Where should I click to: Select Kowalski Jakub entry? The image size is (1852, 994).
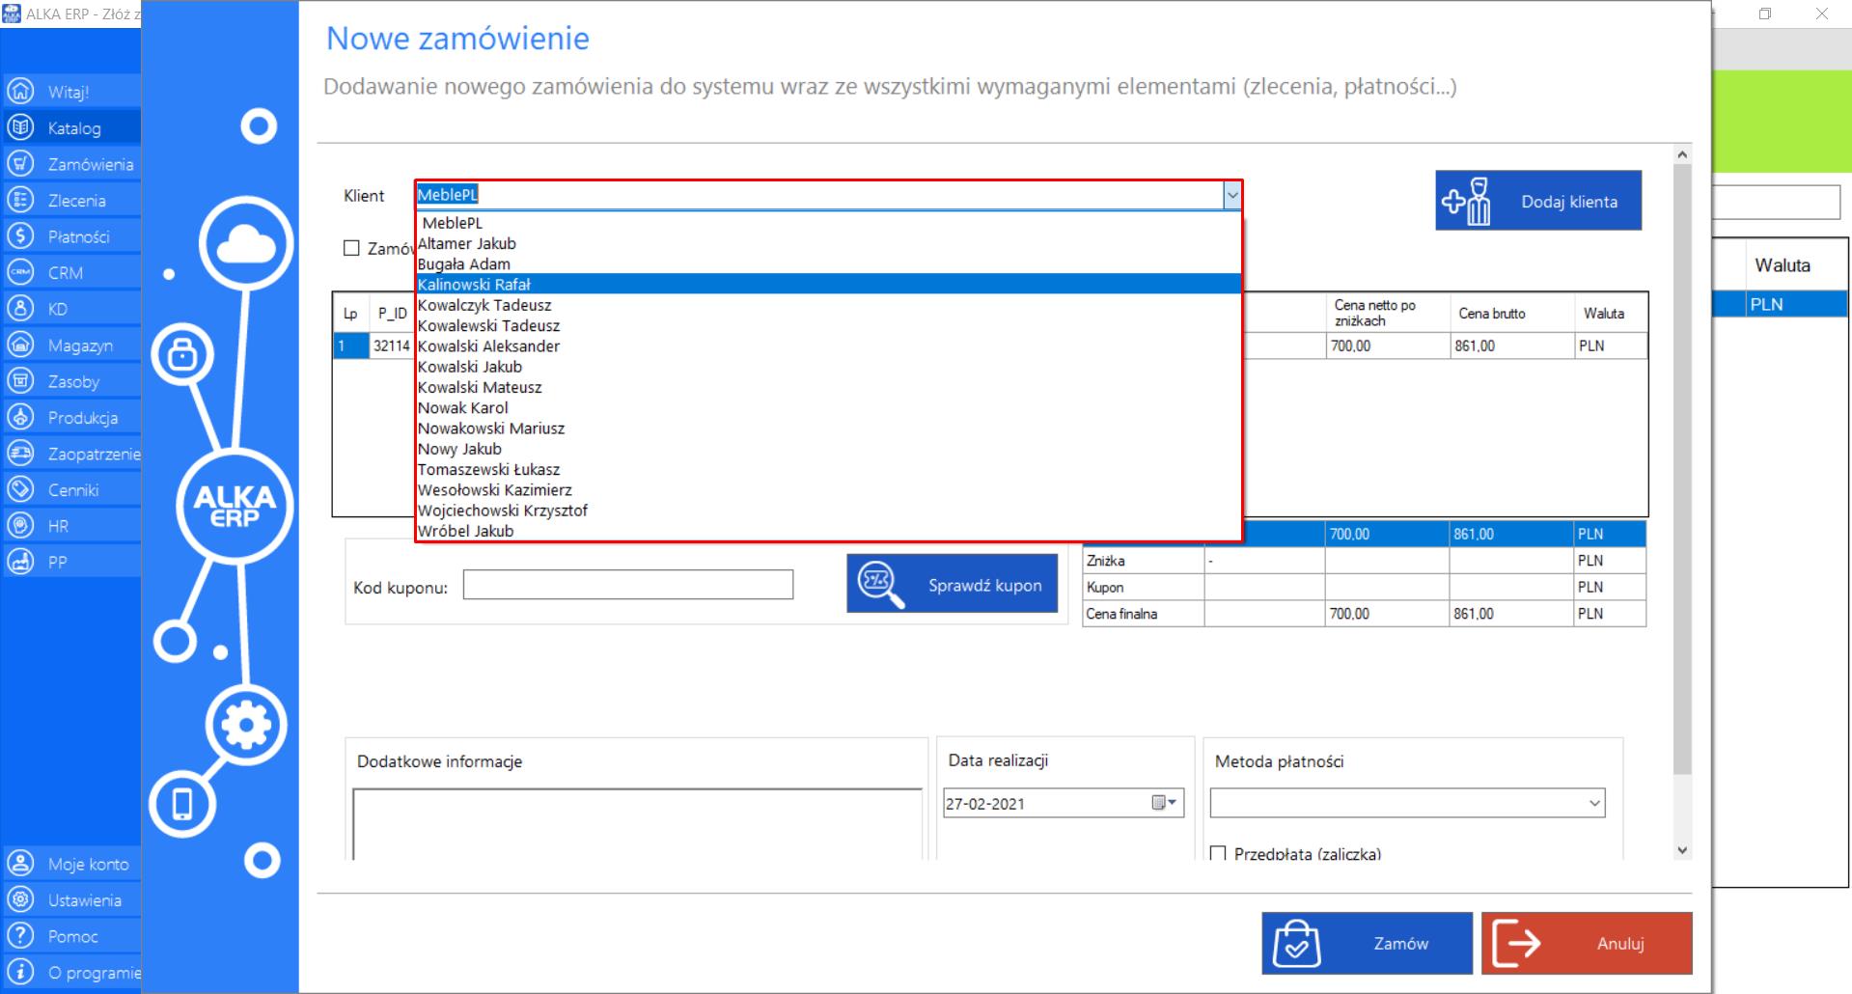click(828, 367)
